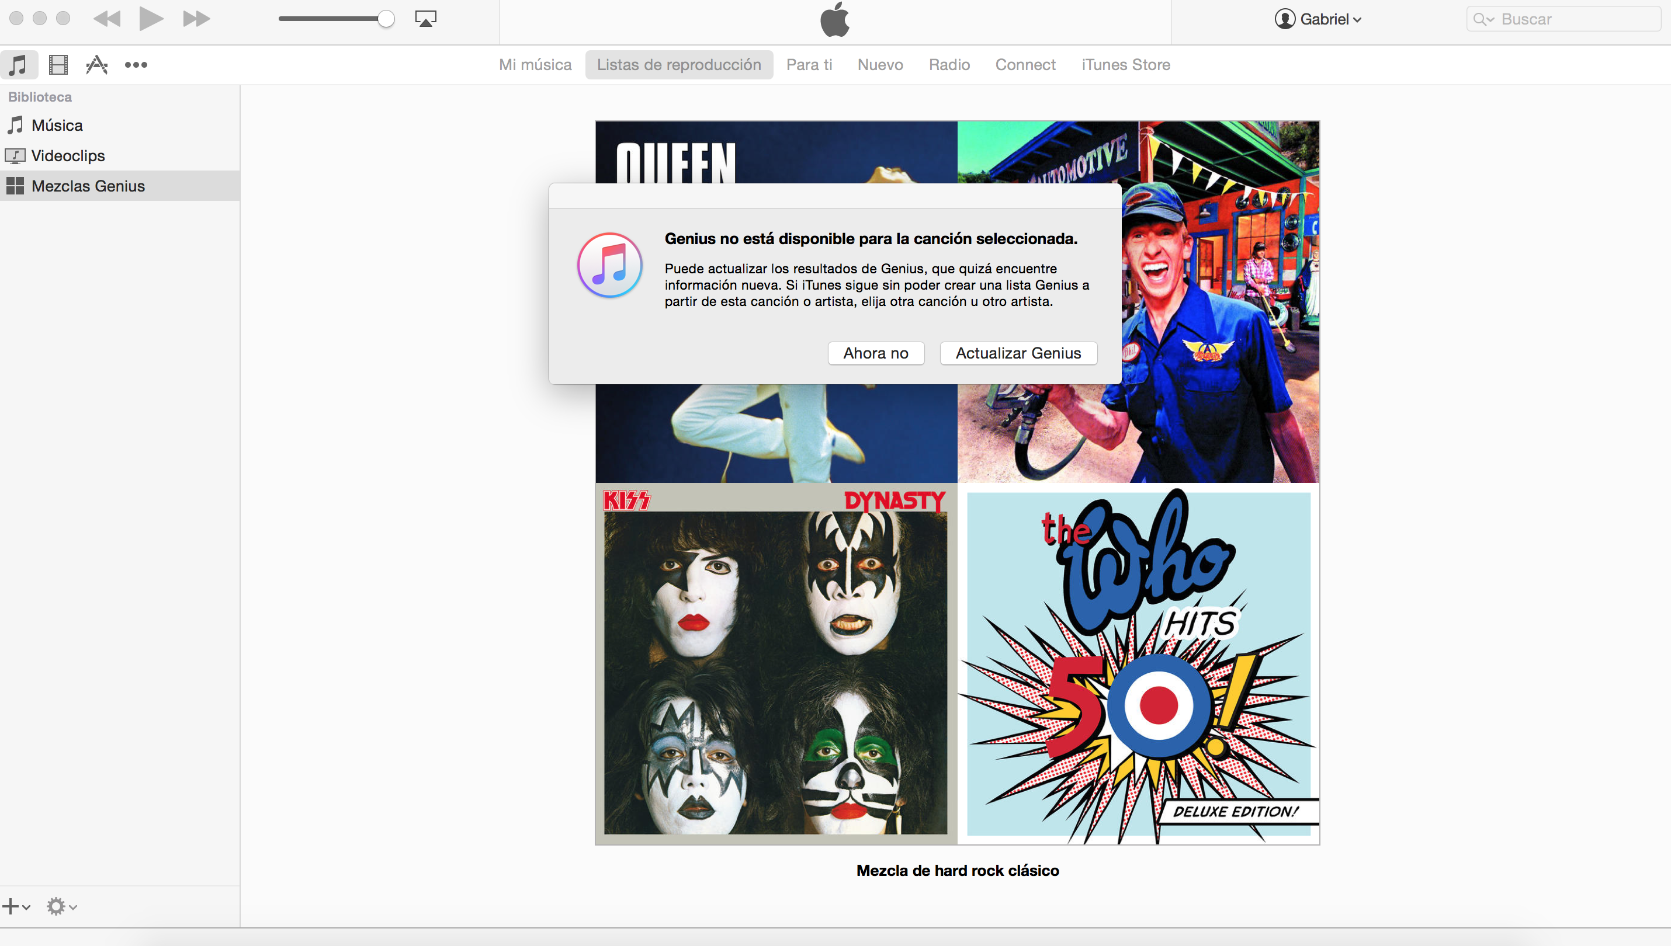Select Videoclips in the sidebar
The height and width of the screenshot is (946, 1671).
tap(120, 156)
